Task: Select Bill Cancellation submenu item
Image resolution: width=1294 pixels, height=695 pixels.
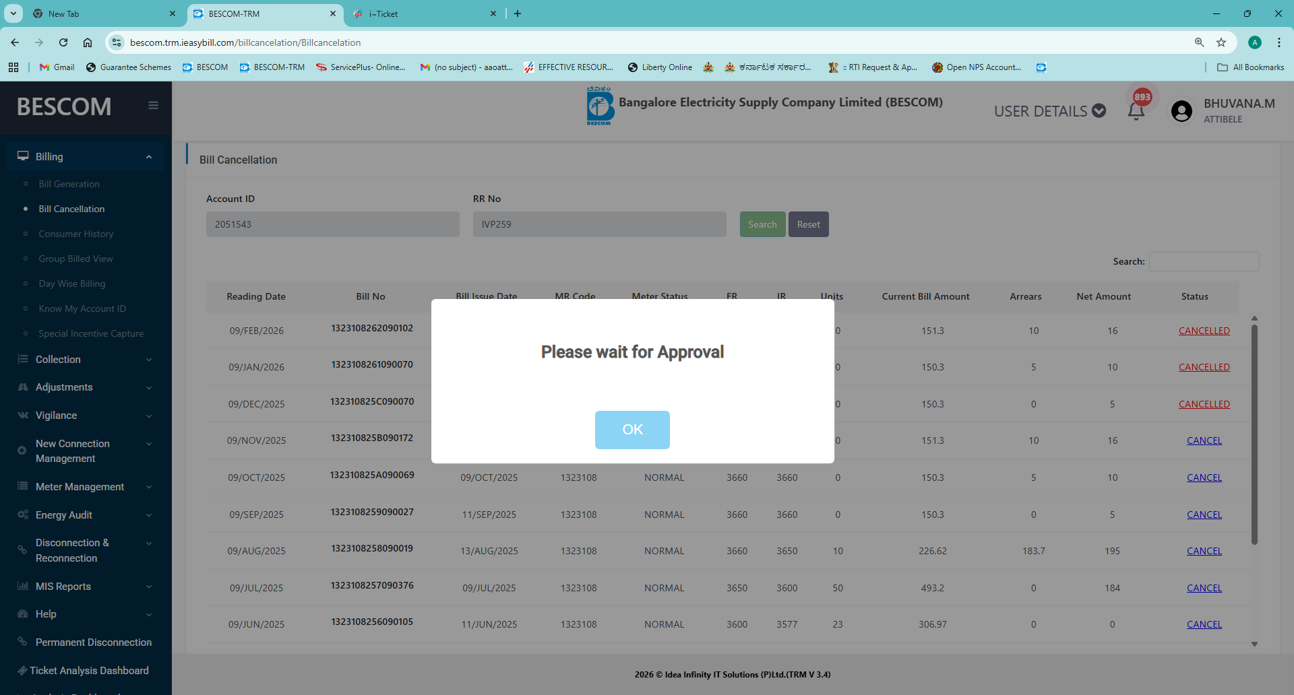Action: coord(71,209)
